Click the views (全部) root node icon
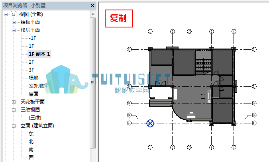Image resolution: width=269 pixels, height=162 pixels. coord(14,14)
